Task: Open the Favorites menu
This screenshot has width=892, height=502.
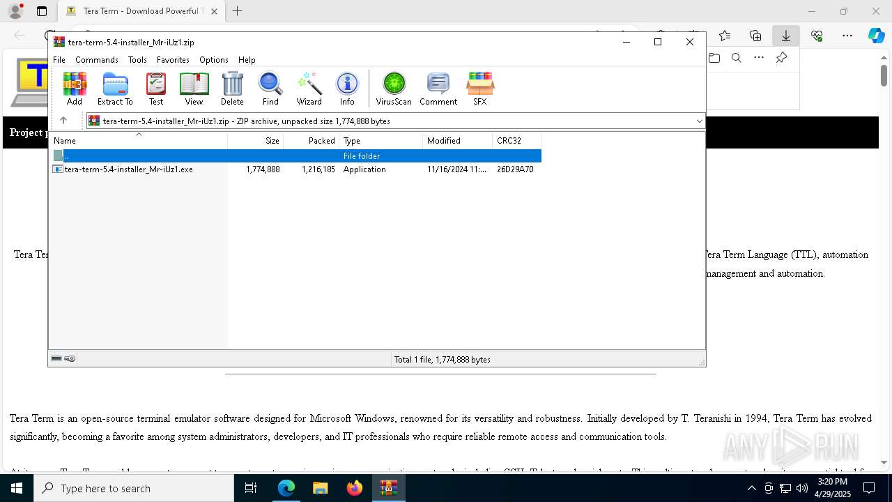Action: (x=173, y=60)
